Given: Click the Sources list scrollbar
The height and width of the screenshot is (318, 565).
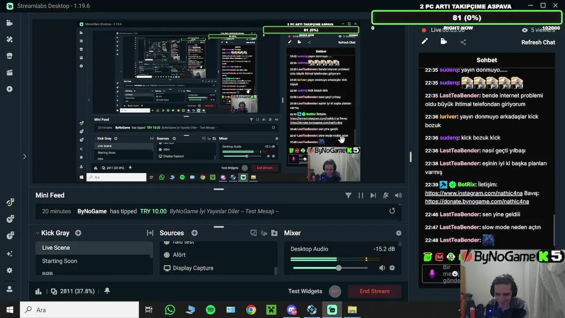Looking at the screenshot, I should click(x=276, y=270).
